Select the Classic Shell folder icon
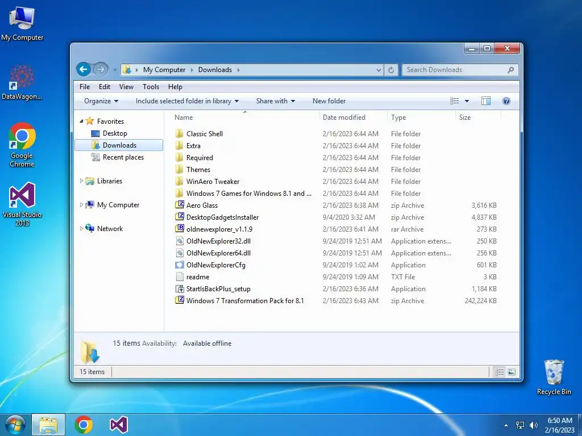 point(179,133)
